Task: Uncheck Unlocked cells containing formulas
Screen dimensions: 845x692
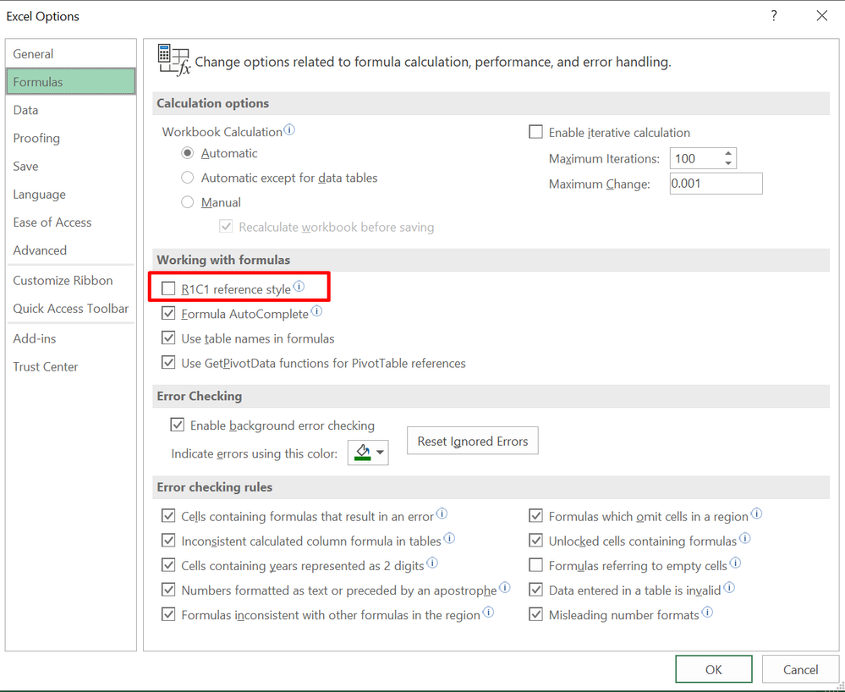Action: point(535,541)
